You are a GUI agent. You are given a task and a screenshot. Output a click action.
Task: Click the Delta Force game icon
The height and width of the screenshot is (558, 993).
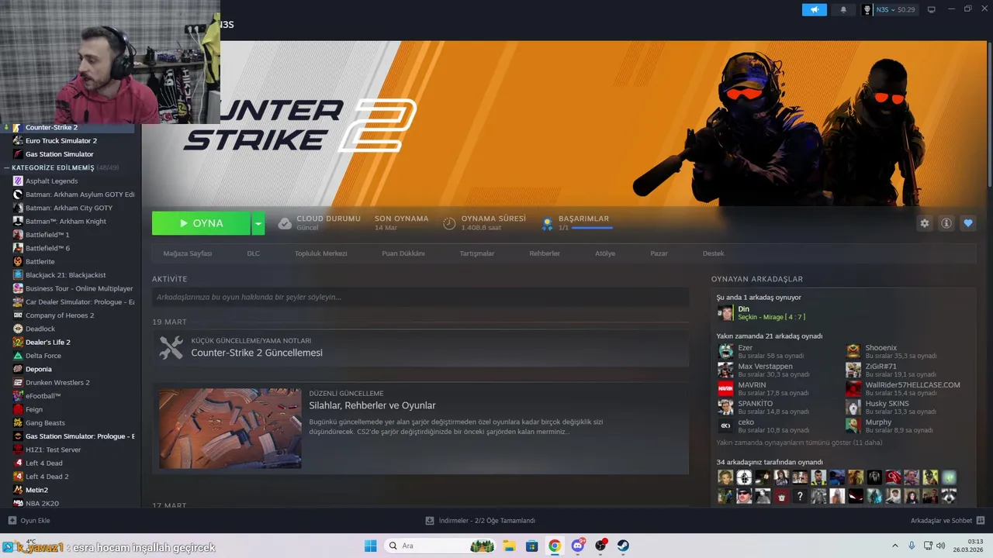pos(18,356)
